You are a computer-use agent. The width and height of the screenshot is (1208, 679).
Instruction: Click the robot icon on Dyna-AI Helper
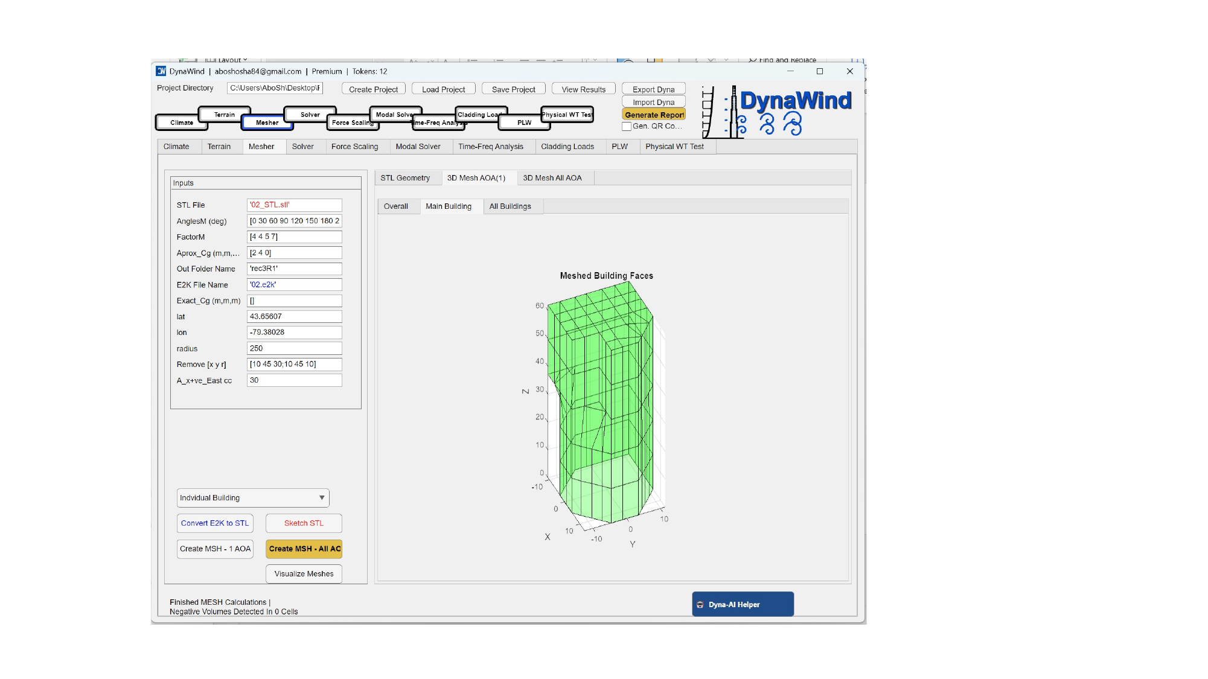(700, 604)
